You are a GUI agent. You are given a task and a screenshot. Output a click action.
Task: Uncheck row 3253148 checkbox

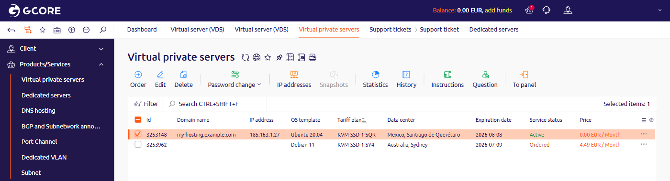click(x=138, y=135)
